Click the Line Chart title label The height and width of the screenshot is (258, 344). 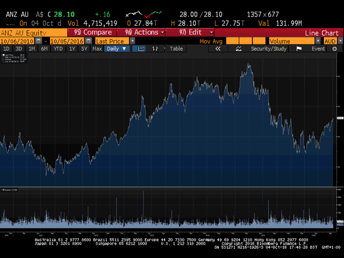click(x=321, y=33)
